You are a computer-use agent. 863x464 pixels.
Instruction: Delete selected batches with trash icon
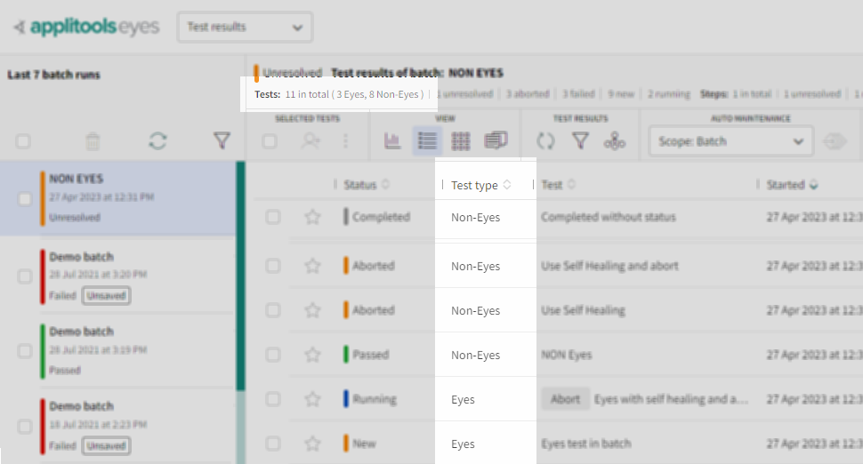coord(93,140)
